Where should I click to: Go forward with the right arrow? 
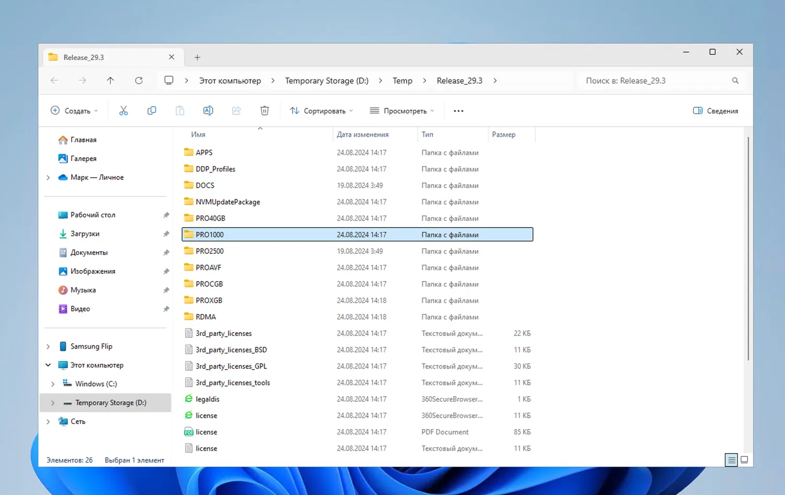point(83,81)
